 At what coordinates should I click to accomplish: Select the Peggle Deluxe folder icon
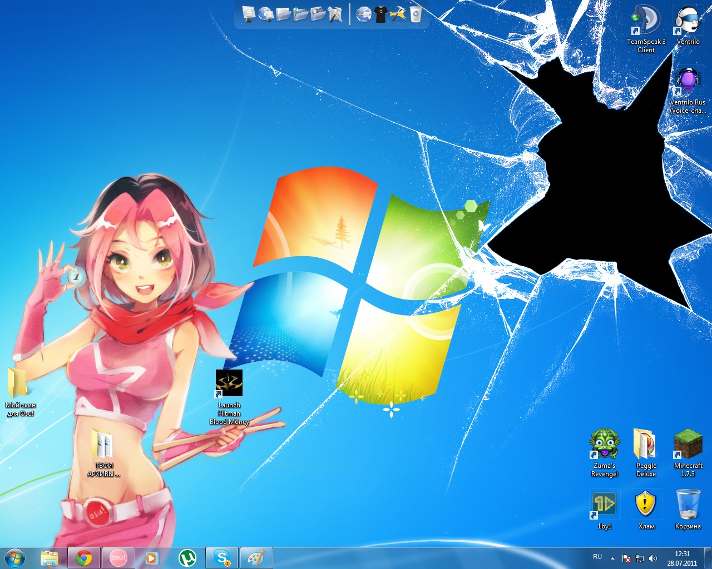tap(646, 453)
